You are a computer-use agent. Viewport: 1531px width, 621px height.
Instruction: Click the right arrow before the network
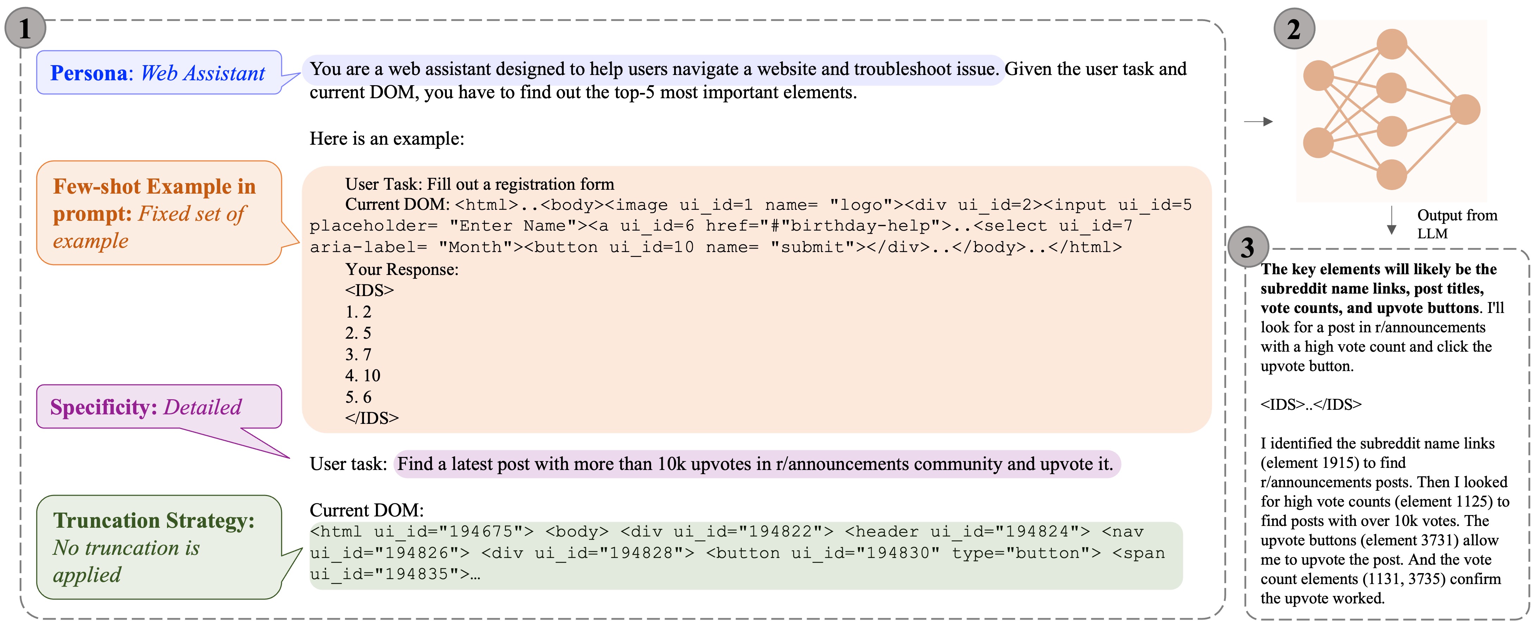point(1258,121)
